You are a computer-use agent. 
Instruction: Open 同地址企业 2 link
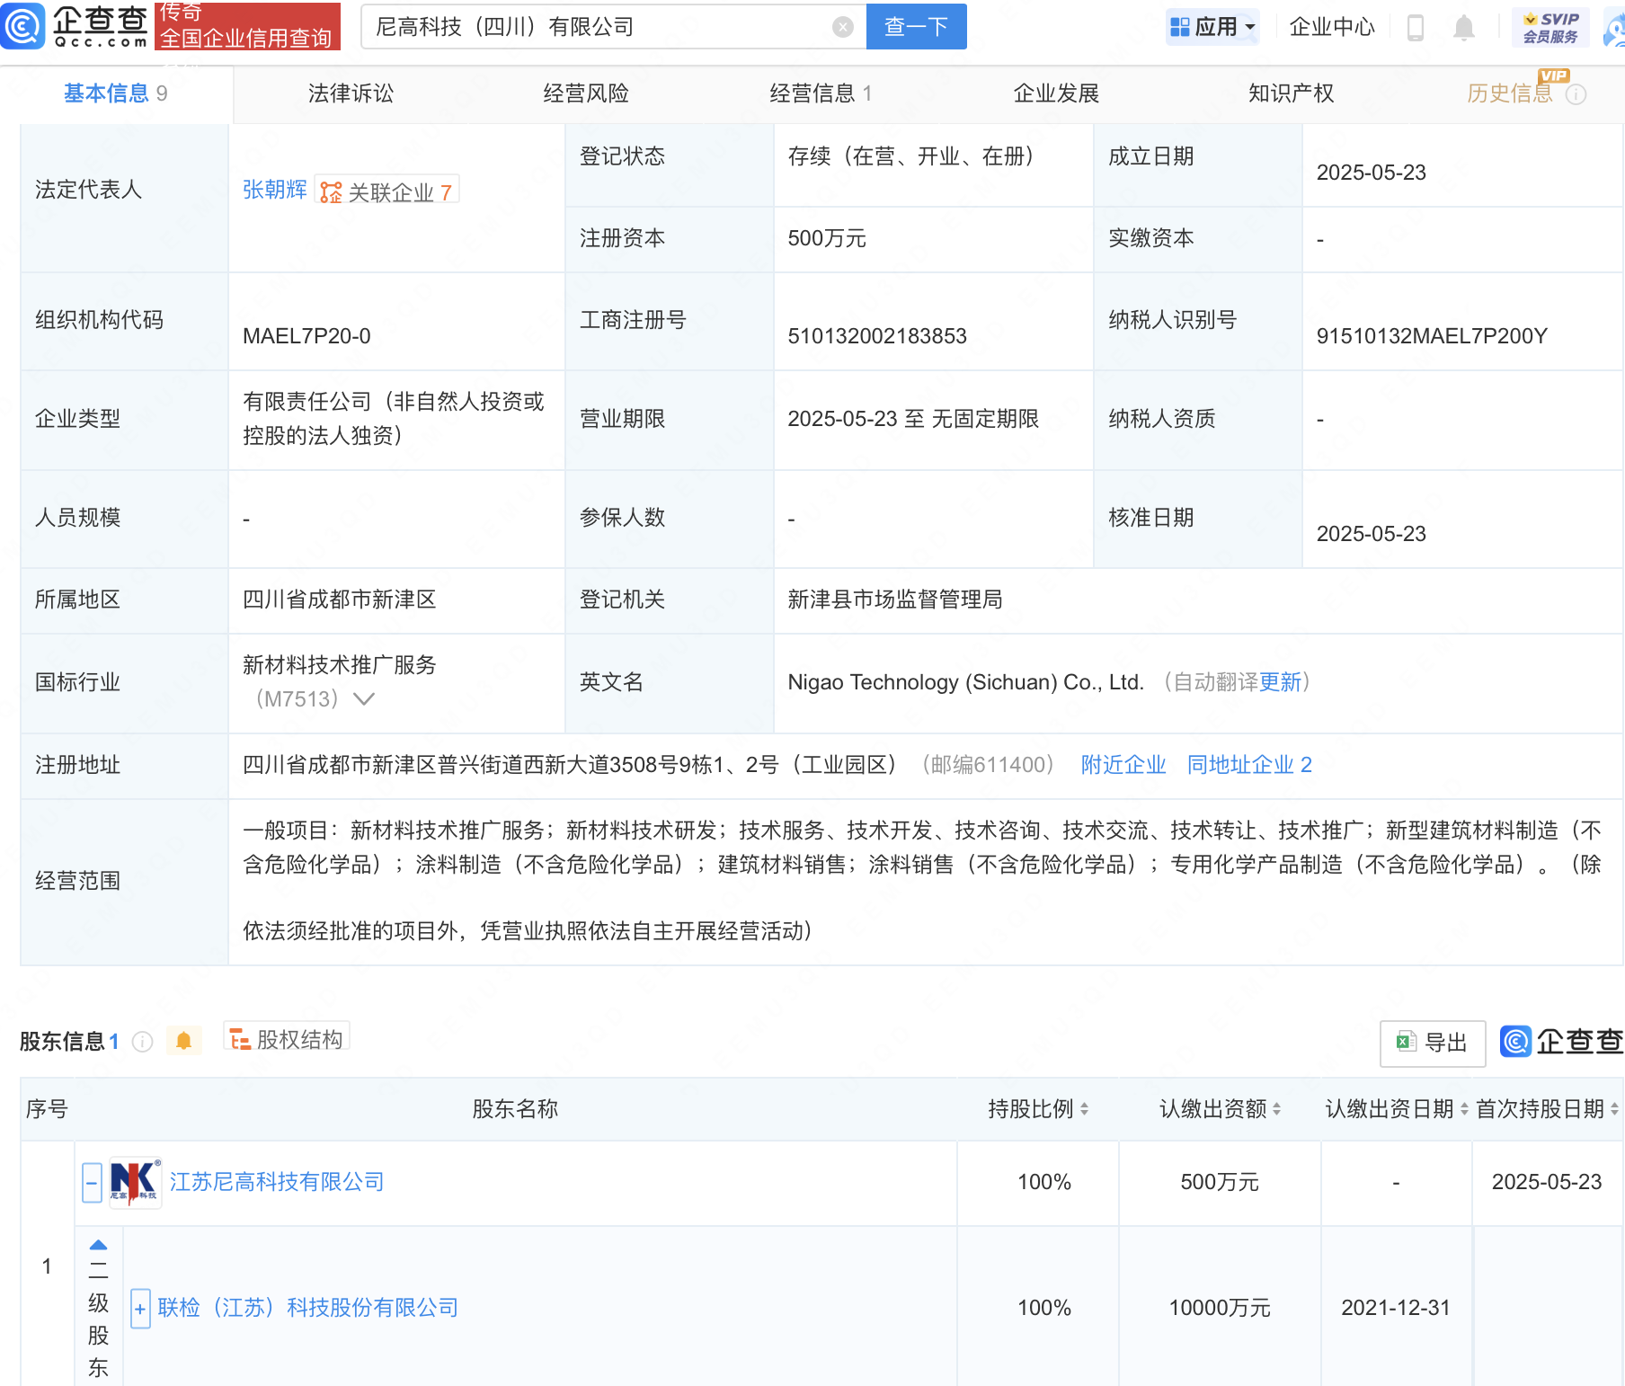(x=1249, y=765)
